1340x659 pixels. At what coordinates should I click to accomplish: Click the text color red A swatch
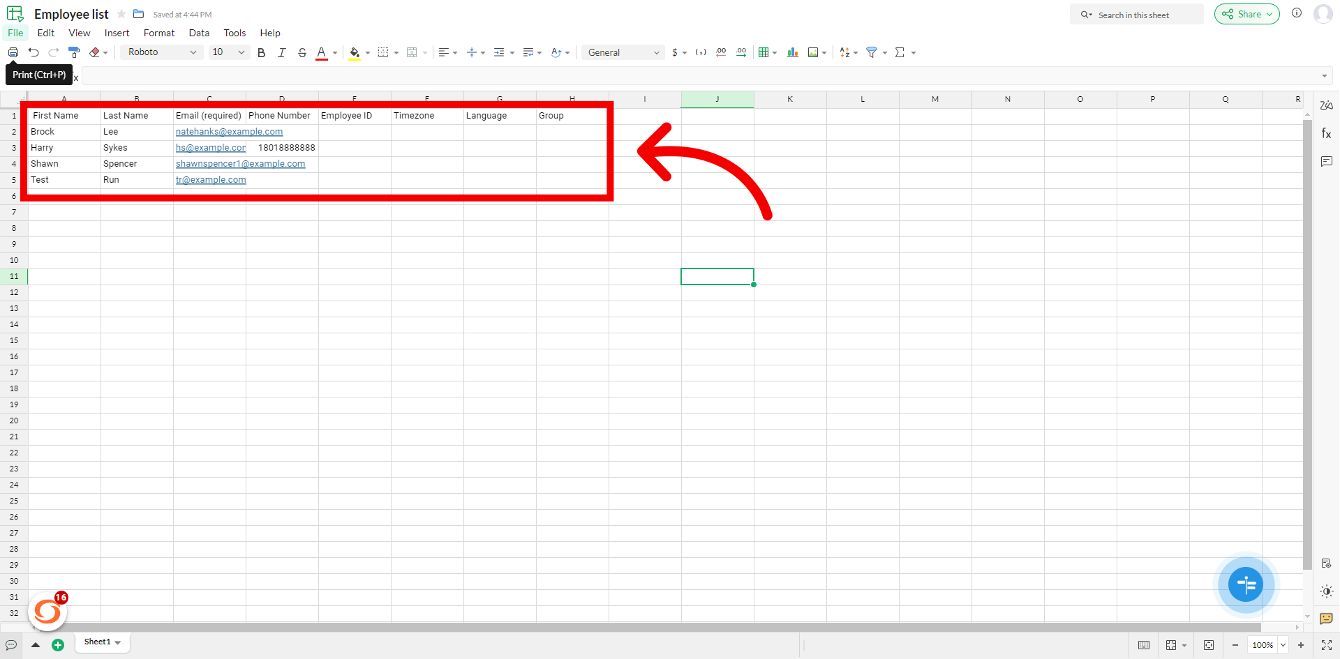[x=322, y=52]
